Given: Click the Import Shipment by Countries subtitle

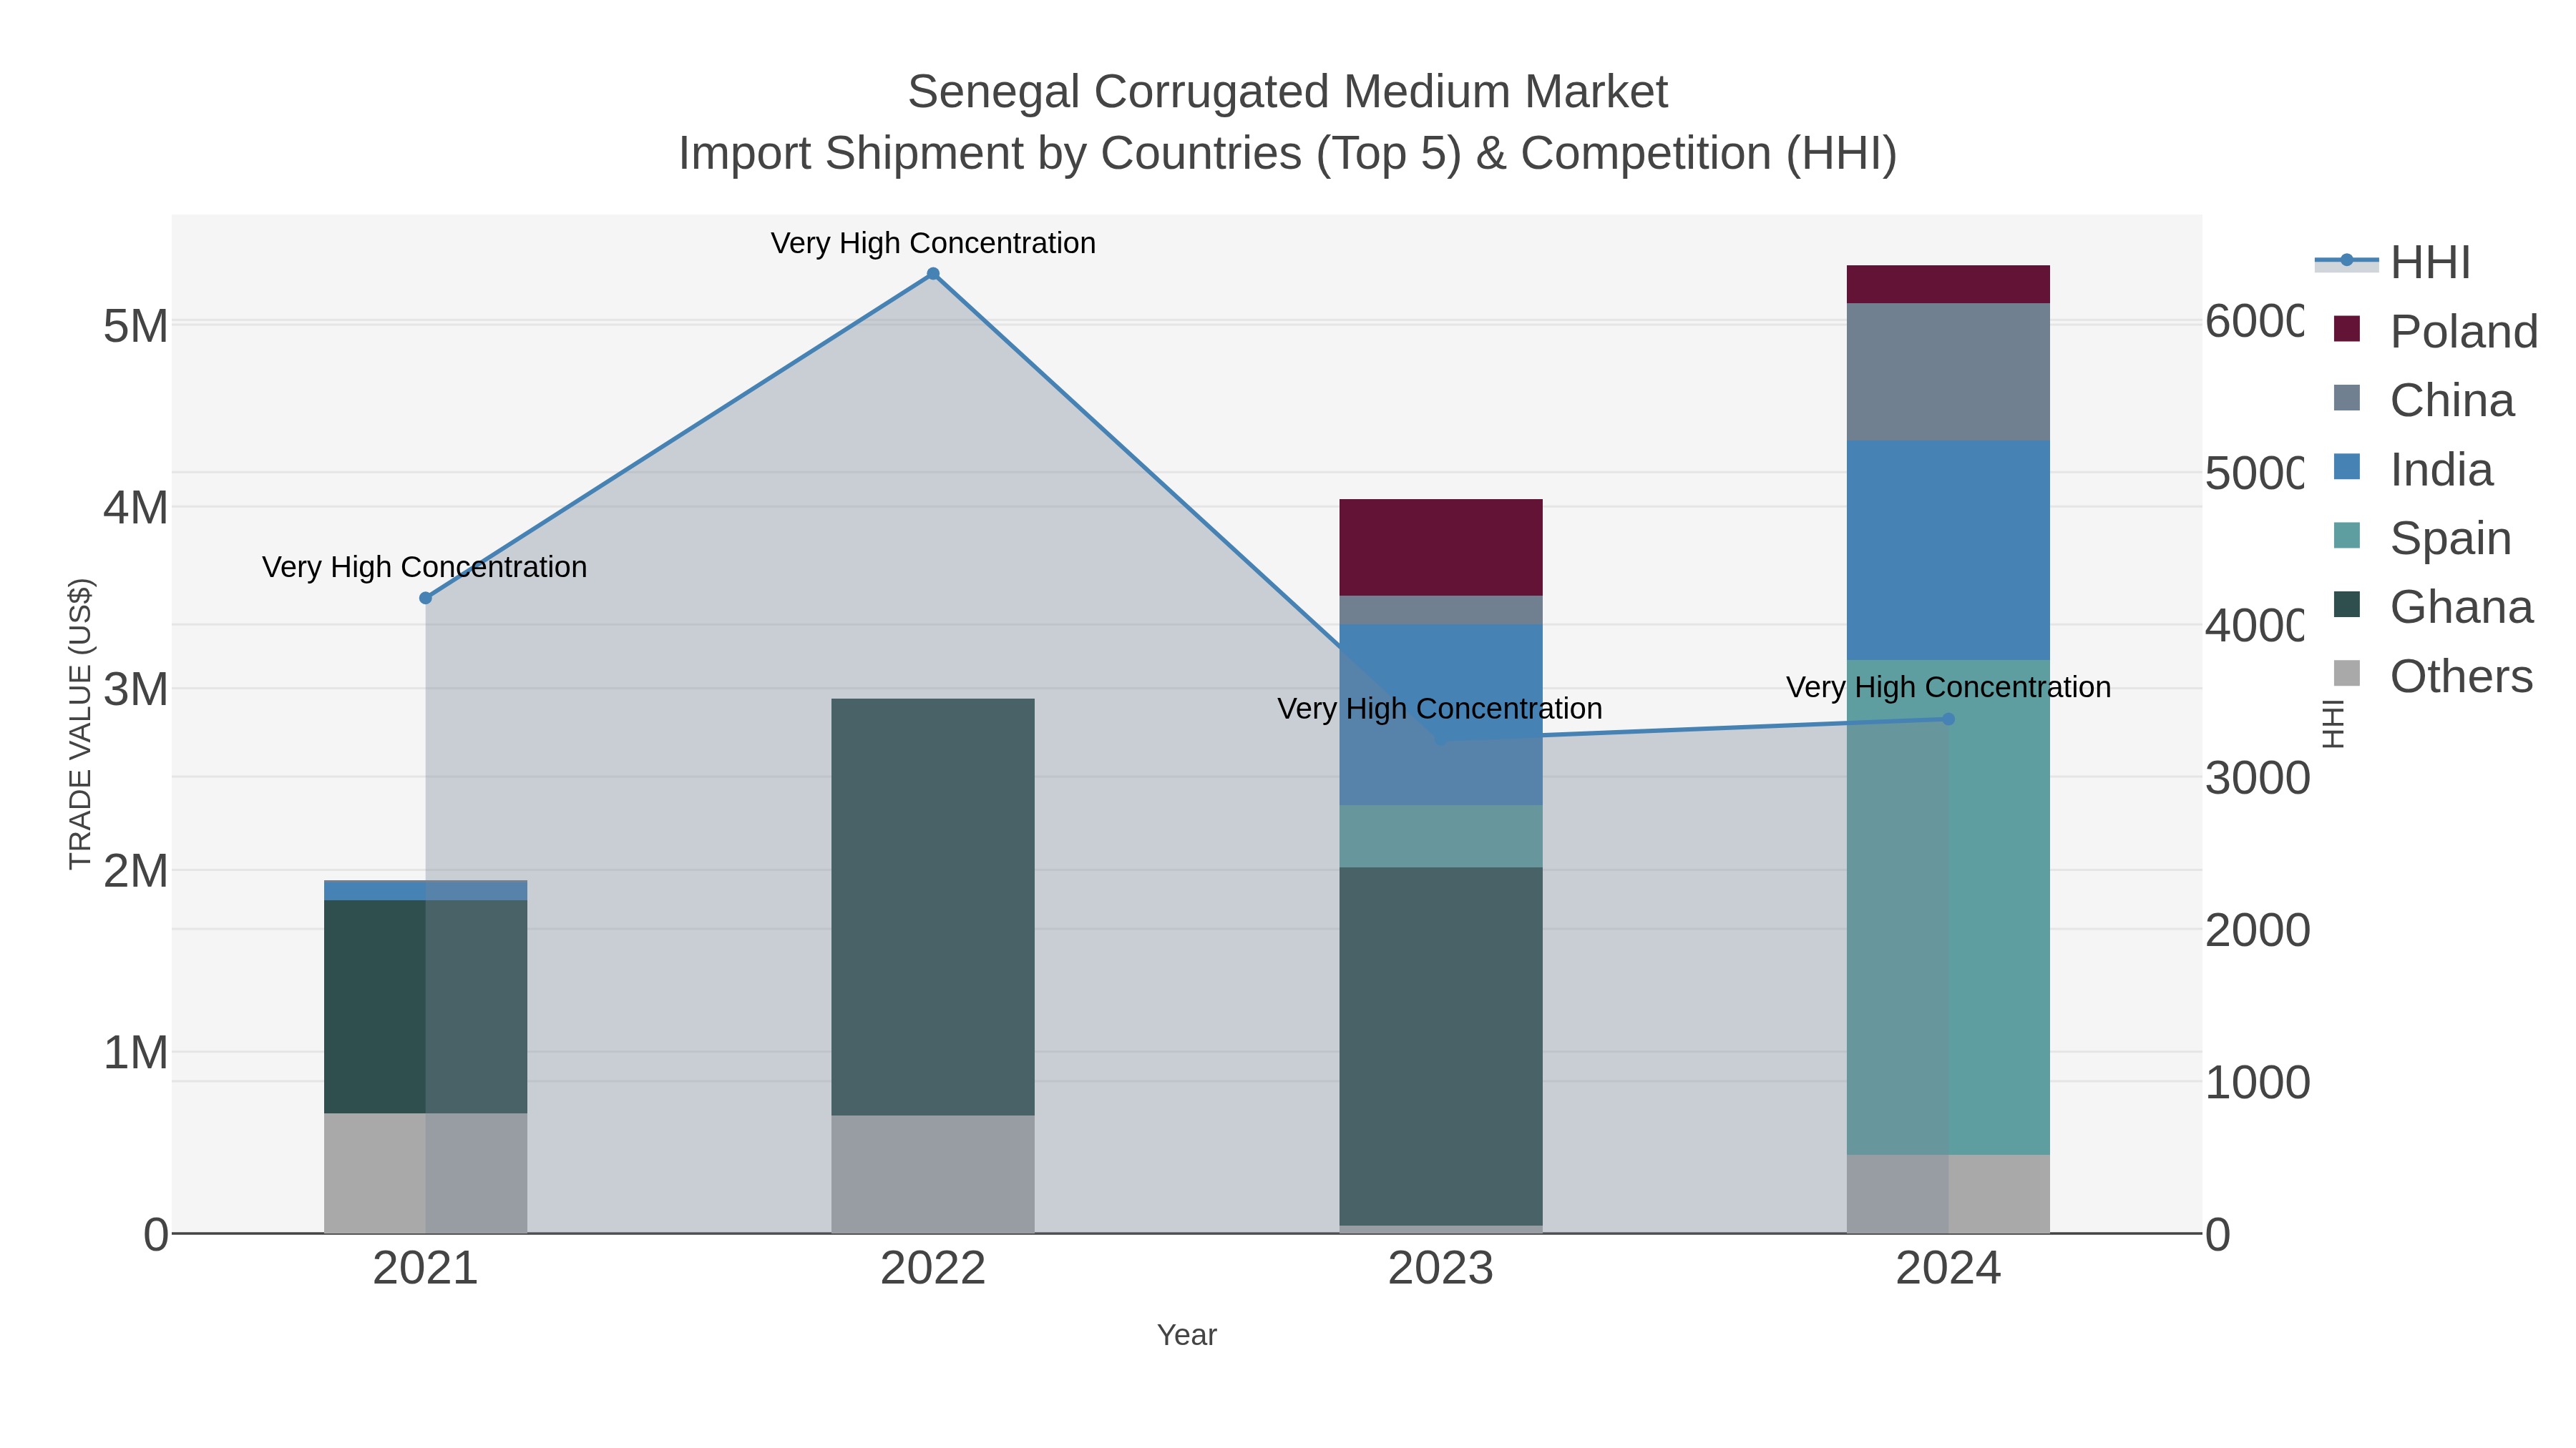Looking at the screenshot, I should click(1287, 154).
